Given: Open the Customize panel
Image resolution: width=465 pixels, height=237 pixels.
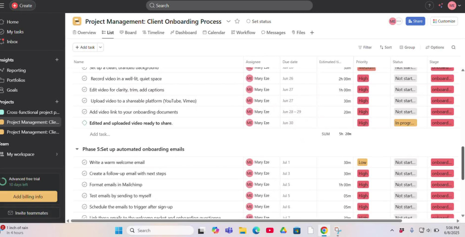Looking at the screenshot, I should tap(444, 21).
